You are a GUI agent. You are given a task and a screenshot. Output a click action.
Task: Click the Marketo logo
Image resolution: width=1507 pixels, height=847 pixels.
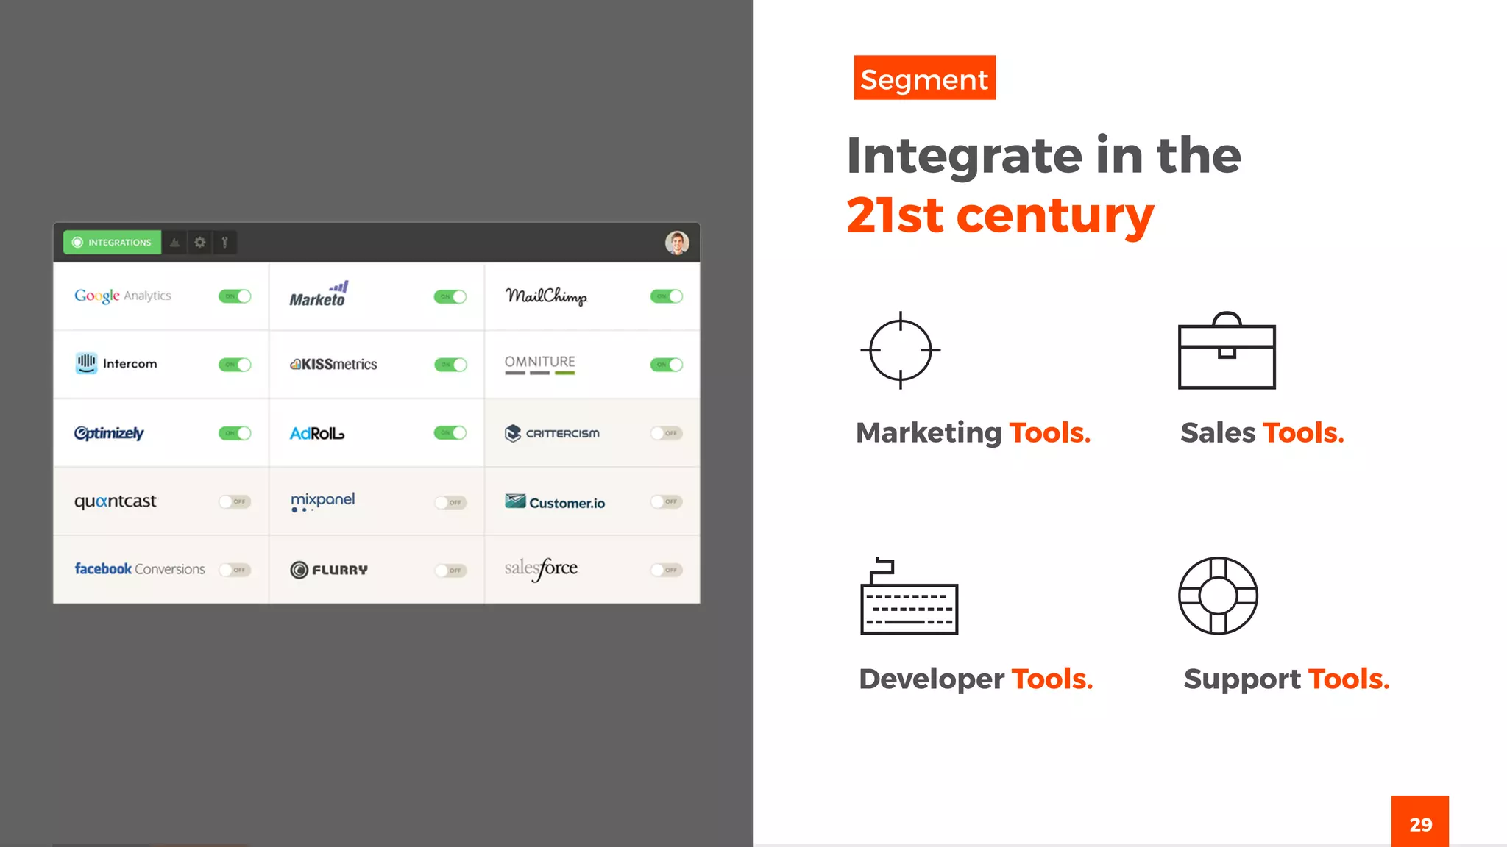319,294
